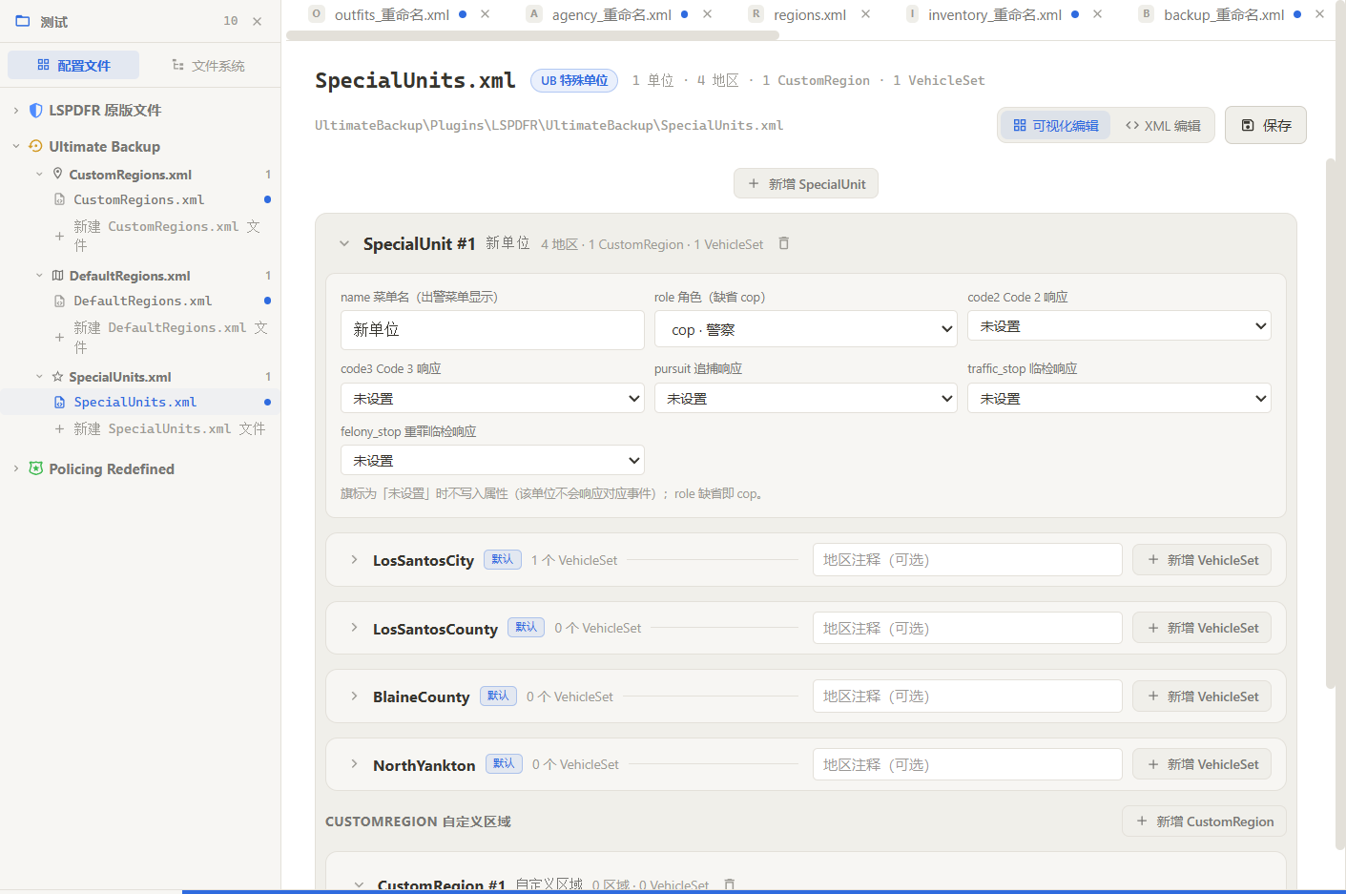This screenshot has height=894, width=1346.
Task: Click the file icon of the SpecialUnits.xml file row
Action: (59, 403)
